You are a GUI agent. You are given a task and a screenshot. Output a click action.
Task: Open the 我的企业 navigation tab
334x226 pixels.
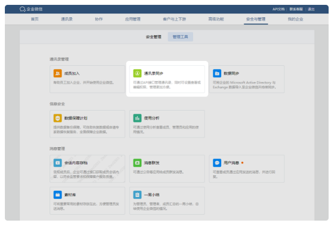click(295, 19)
